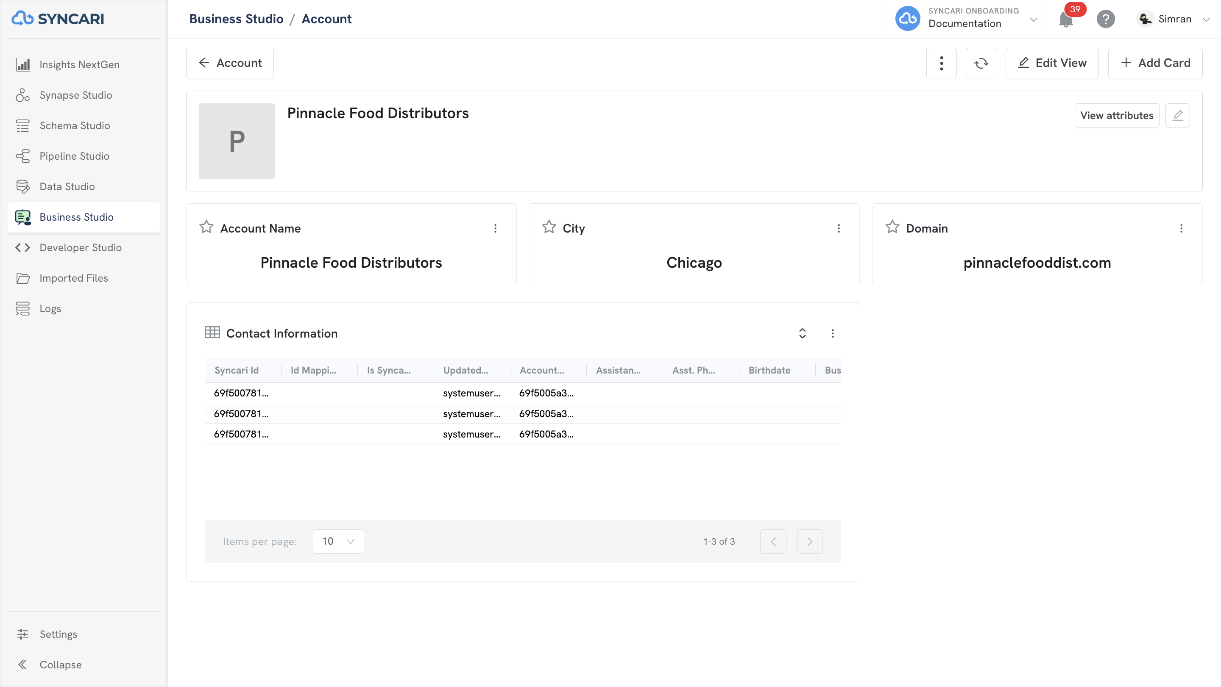1221x687 pixels.
Task: Click the Edit View button
Action: (x=1052, y=63)
